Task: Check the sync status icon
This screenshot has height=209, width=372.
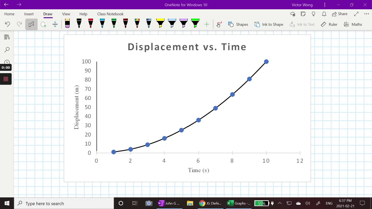Action: [x=293, y=14]
